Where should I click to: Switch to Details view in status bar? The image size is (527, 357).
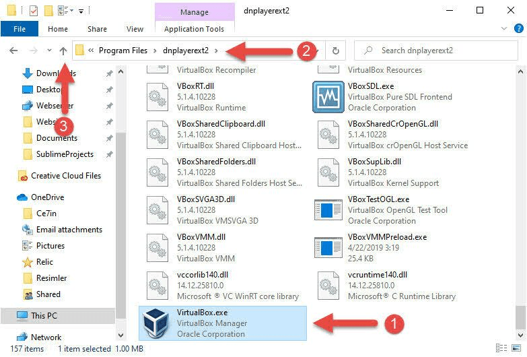click(x=501, y=348)
